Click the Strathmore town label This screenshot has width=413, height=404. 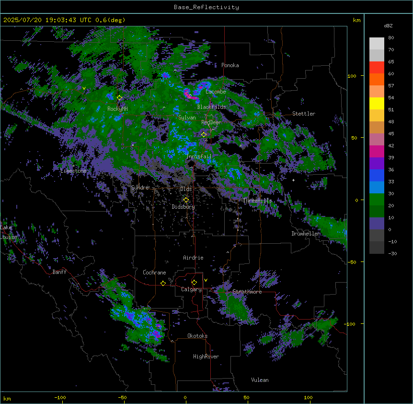[x=247, y=292]
